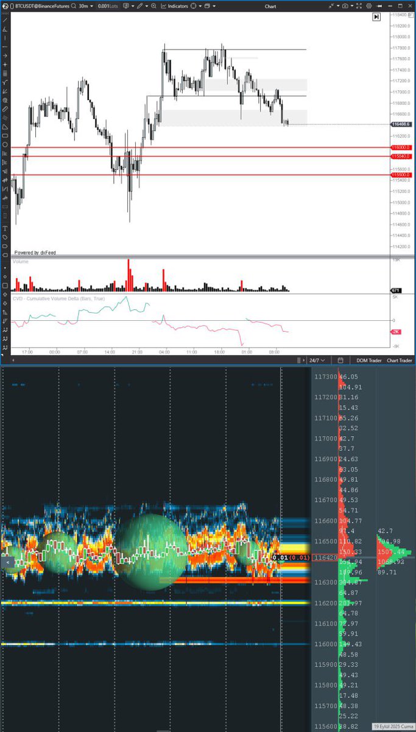
Task: Click the BTCUSDT@BinanceFutures symbol field
Action: pyautogui.click(x=41, y=5)
